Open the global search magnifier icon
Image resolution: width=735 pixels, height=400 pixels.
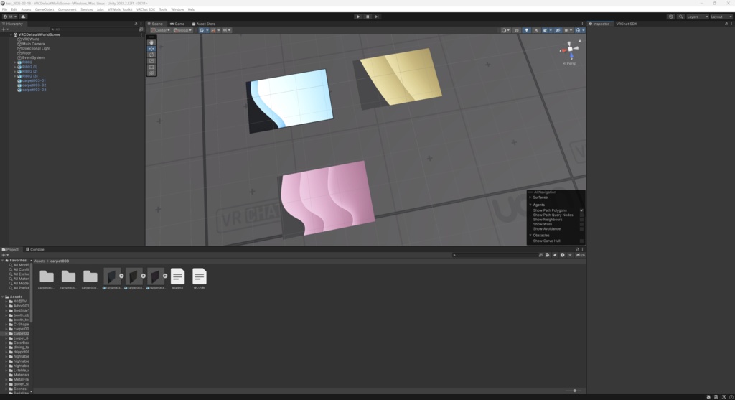(x=680, y=17)
